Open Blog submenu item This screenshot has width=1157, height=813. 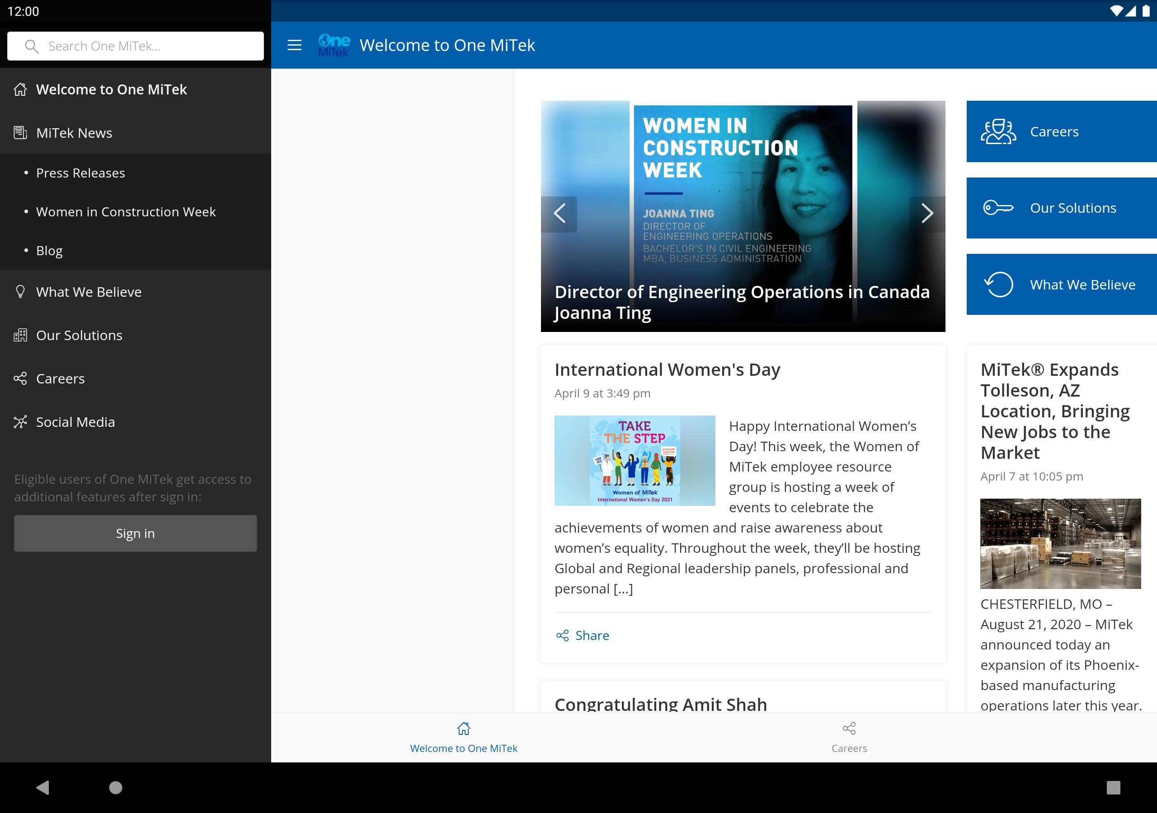(136, 251)
